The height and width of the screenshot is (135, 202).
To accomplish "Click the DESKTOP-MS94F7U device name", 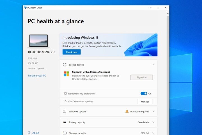I will (41, 52).
